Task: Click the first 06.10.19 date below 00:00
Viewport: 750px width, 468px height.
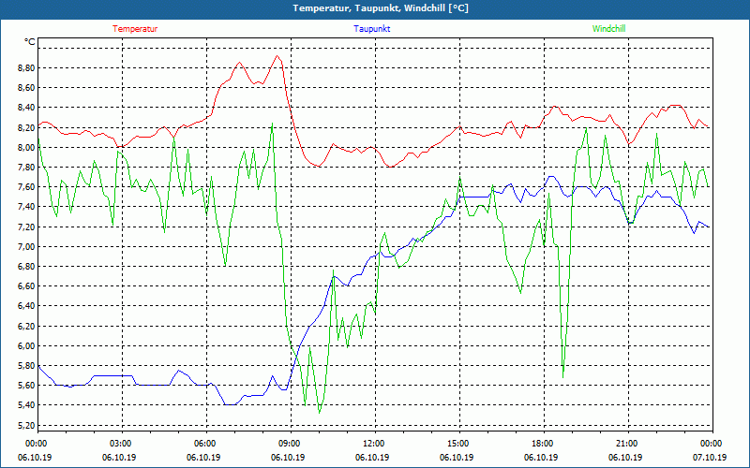Action: coord(35,457)
